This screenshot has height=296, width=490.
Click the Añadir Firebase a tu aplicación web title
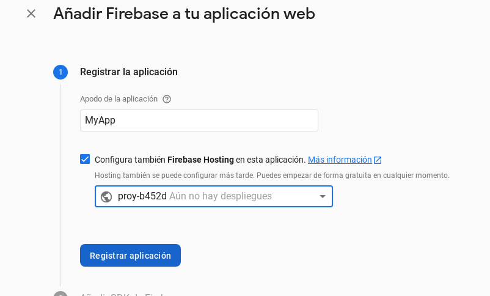click(x=184, y=13)
